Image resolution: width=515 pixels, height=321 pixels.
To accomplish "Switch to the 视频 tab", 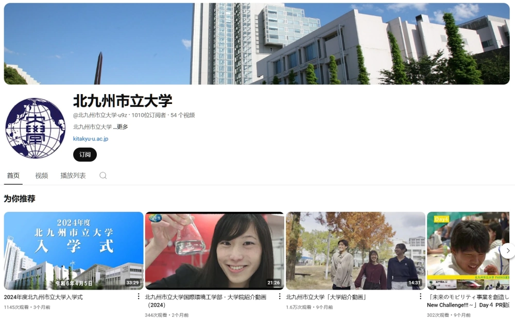I will (x=41, y=175).
